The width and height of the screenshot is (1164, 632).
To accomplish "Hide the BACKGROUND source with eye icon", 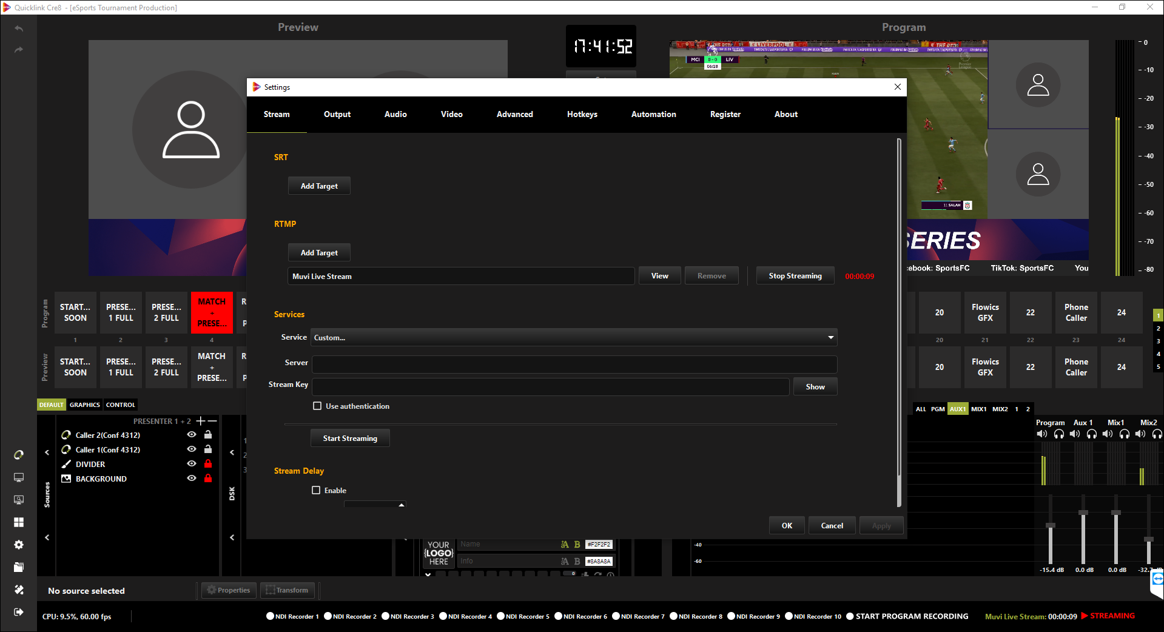I will 192,479.
